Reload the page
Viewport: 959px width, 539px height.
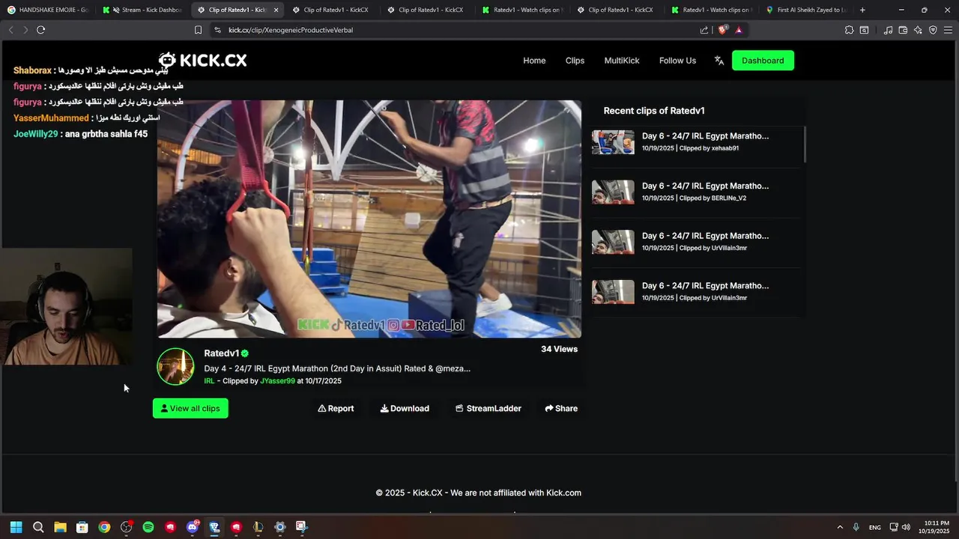click(40, 30)
